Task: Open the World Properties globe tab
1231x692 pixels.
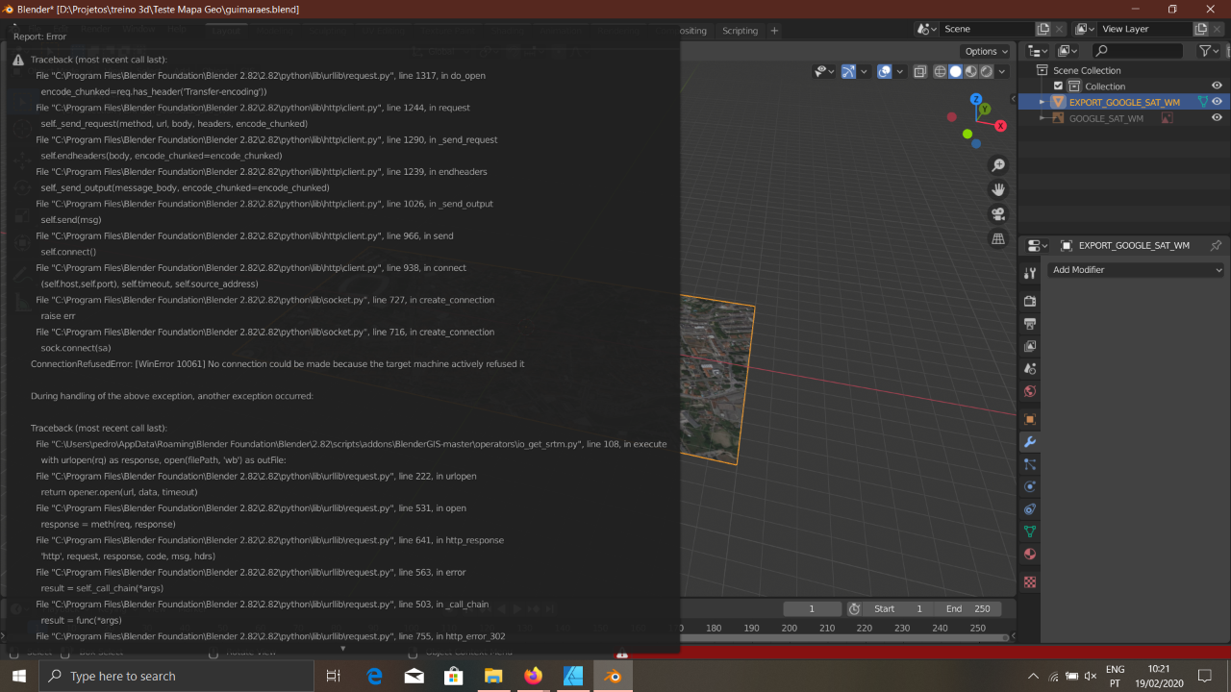Action: coord(1030,391)
